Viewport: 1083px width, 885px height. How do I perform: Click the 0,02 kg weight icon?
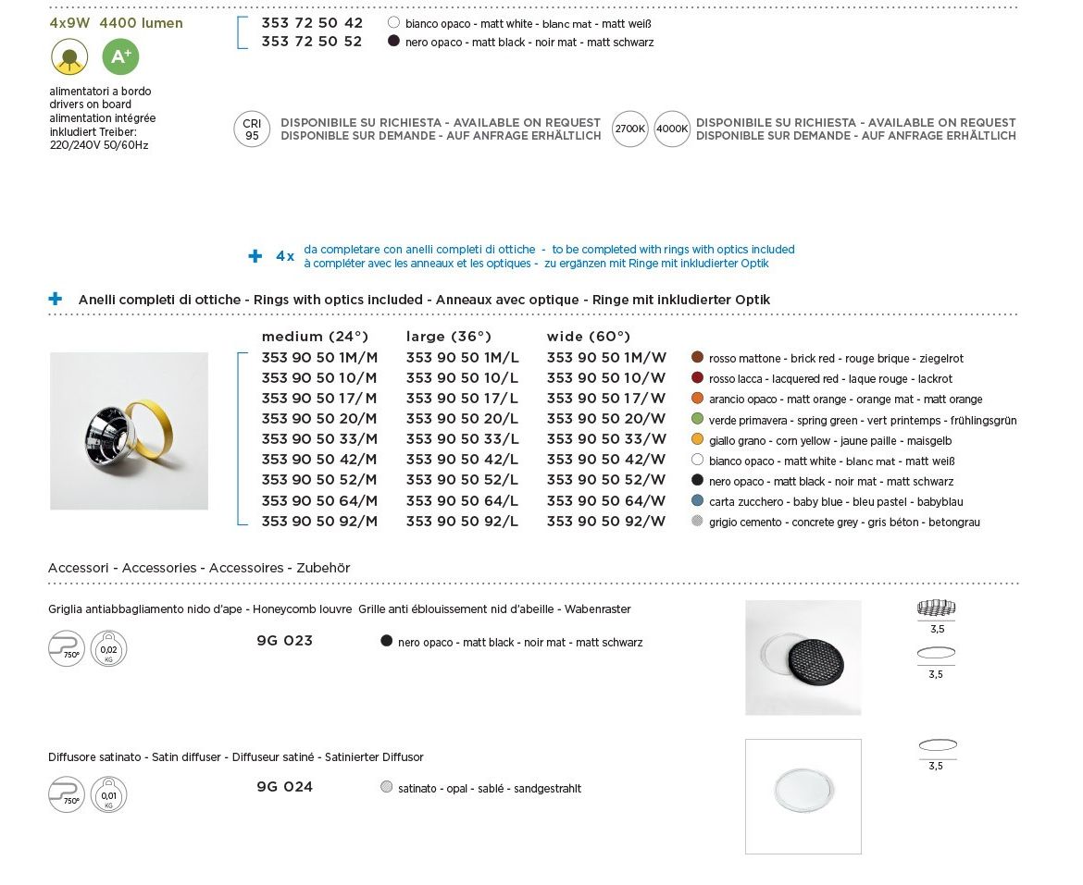coord(108,649)
